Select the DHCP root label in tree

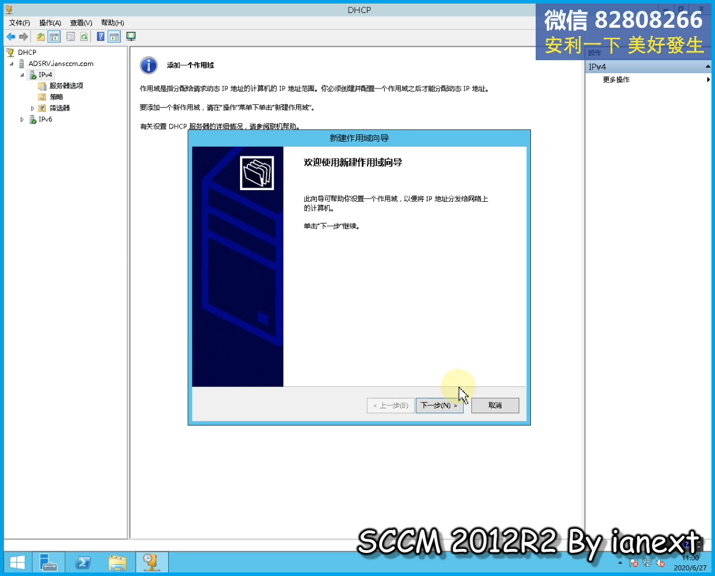tap(27, 53)
